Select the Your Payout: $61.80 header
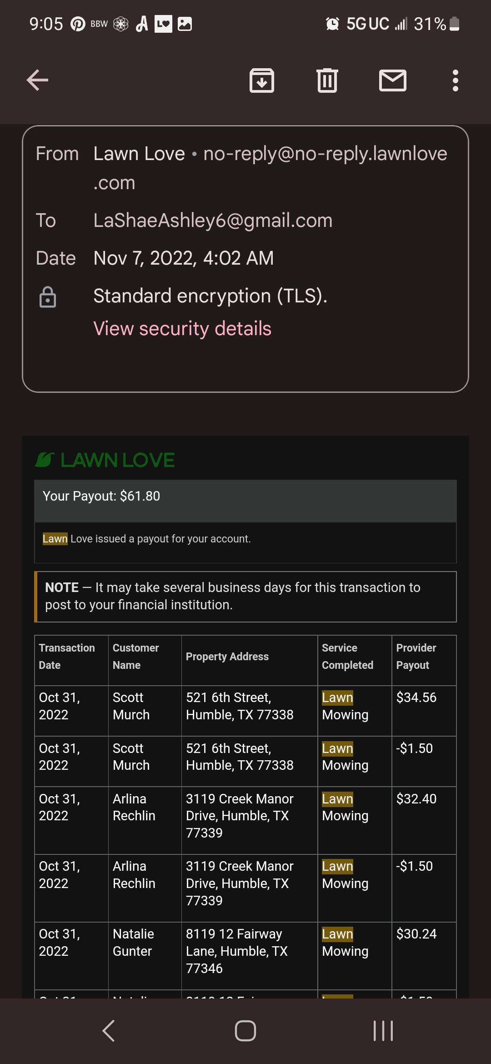 (x=245, y=501)
